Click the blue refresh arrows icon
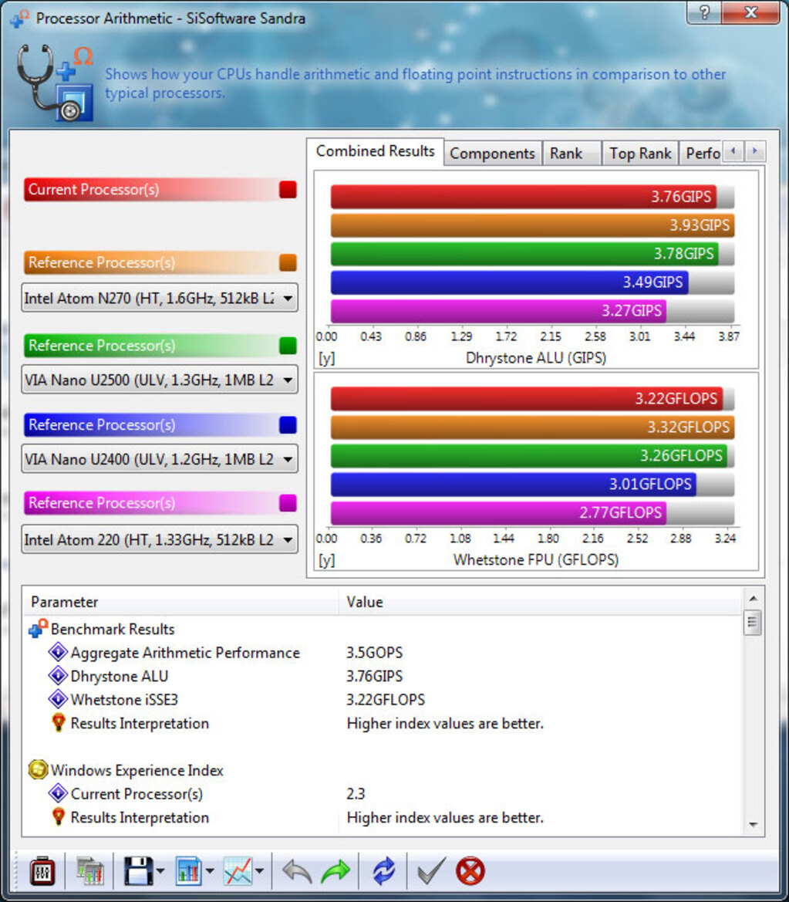The width and height of the screenshot is (789, 902). [383, 871]
